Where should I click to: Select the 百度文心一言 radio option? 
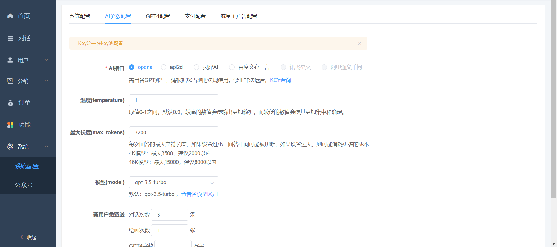[232, 67]
